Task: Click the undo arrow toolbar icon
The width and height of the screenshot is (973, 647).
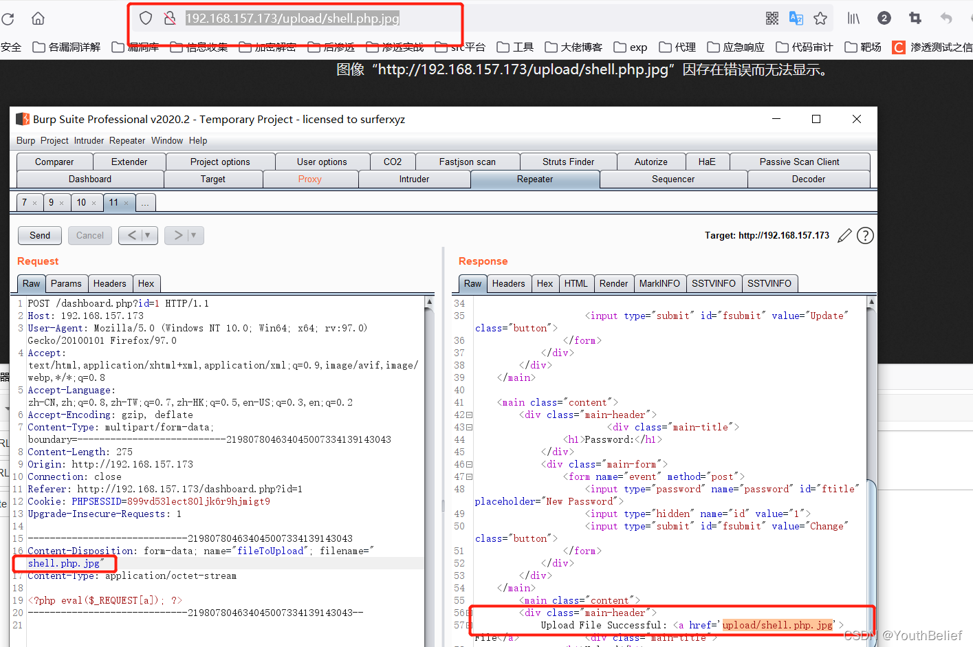Action: [946, 19]
